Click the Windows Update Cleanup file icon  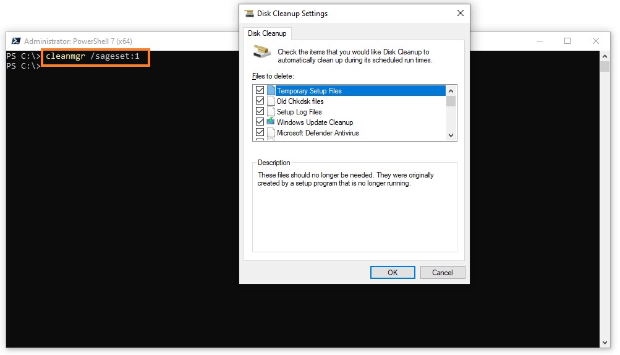(x=271, y=121)
